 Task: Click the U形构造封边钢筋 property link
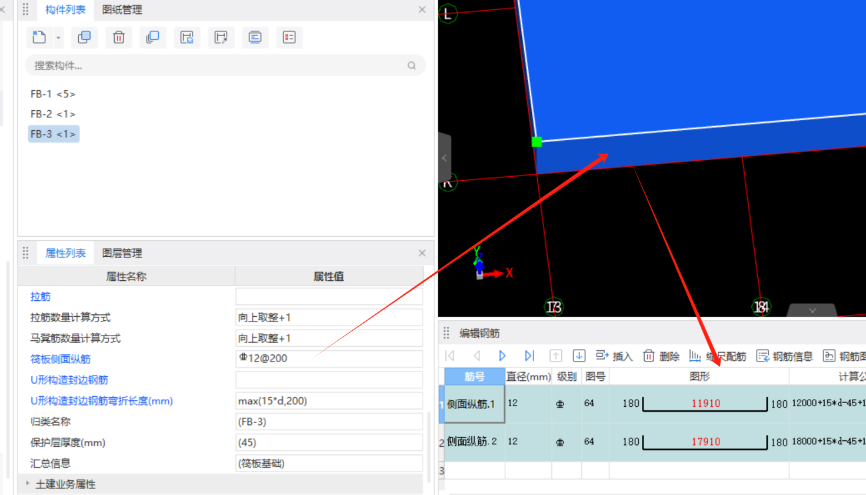pyautogui.click(x=69, y=380)
